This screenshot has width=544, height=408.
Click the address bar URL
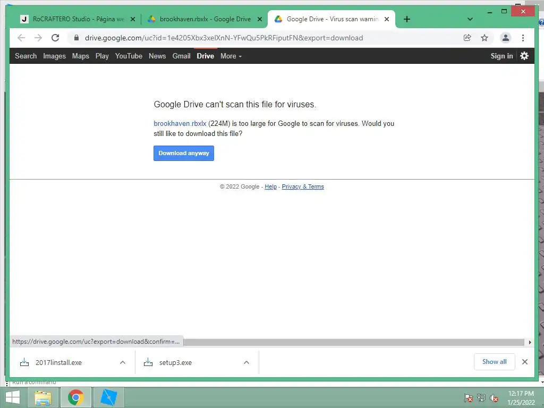pos(224,38)
